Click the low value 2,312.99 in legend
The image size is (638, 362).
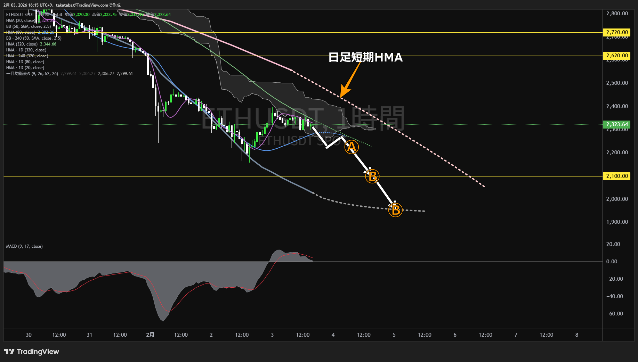pyautogui.click(x=135, y=15)
